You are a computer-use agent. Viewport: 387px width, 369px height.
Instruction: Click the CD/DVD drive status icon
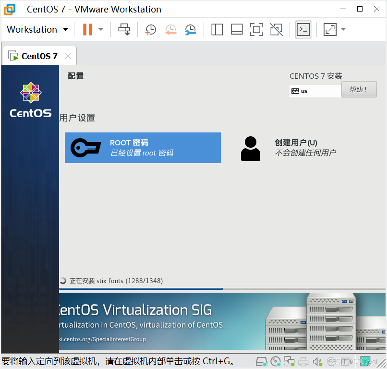click(276, 362)
